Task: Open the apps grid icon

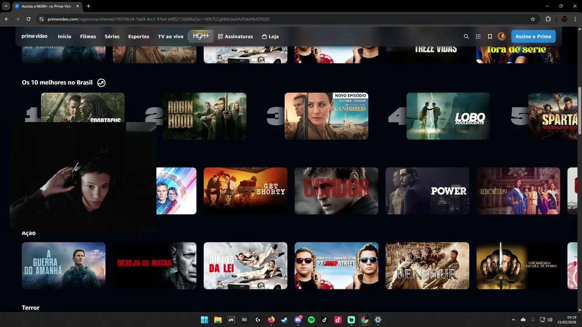Action: tap(478, 36)
